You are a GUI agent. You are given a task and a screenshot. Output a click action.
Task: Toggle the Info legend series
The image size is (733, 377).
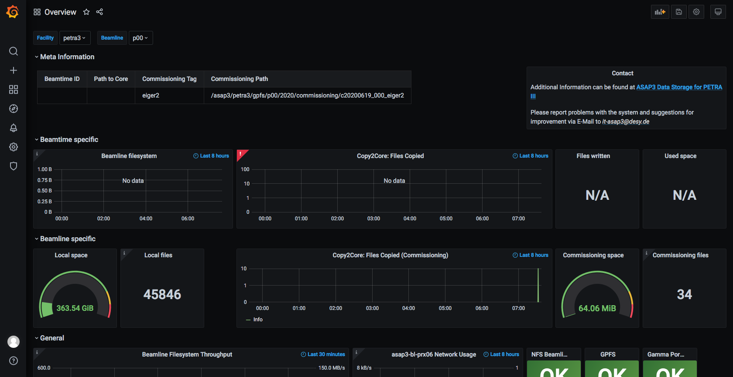point(258,320)
